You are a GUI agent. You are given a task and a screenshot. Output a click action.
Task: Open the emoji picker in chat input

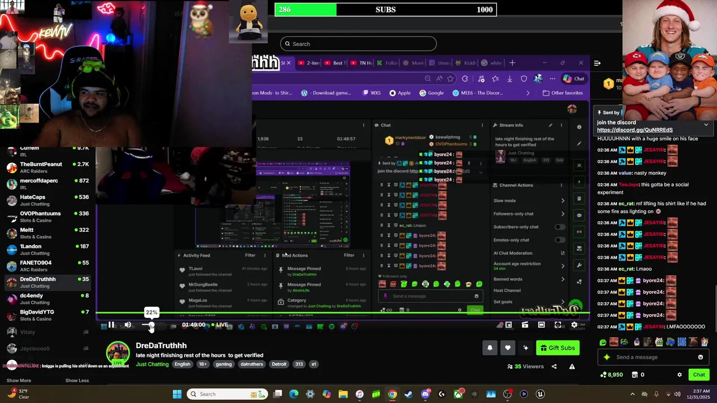(700, 357)
